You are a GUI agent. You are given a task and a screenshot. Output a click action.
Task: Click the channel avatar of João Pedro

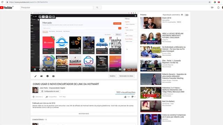click(x=36, y=90)
